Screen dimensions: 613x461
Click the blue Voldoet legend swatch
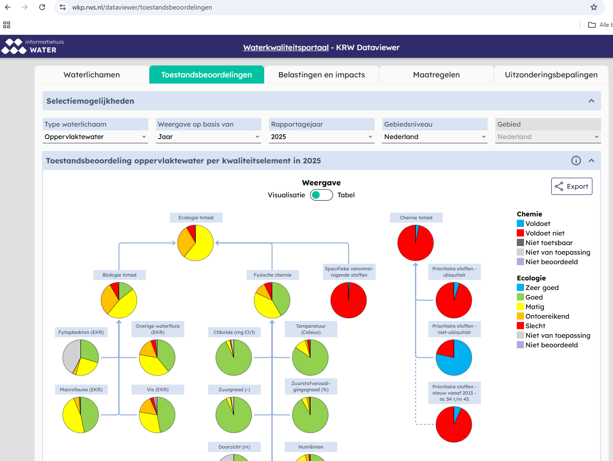pos(520,224)
